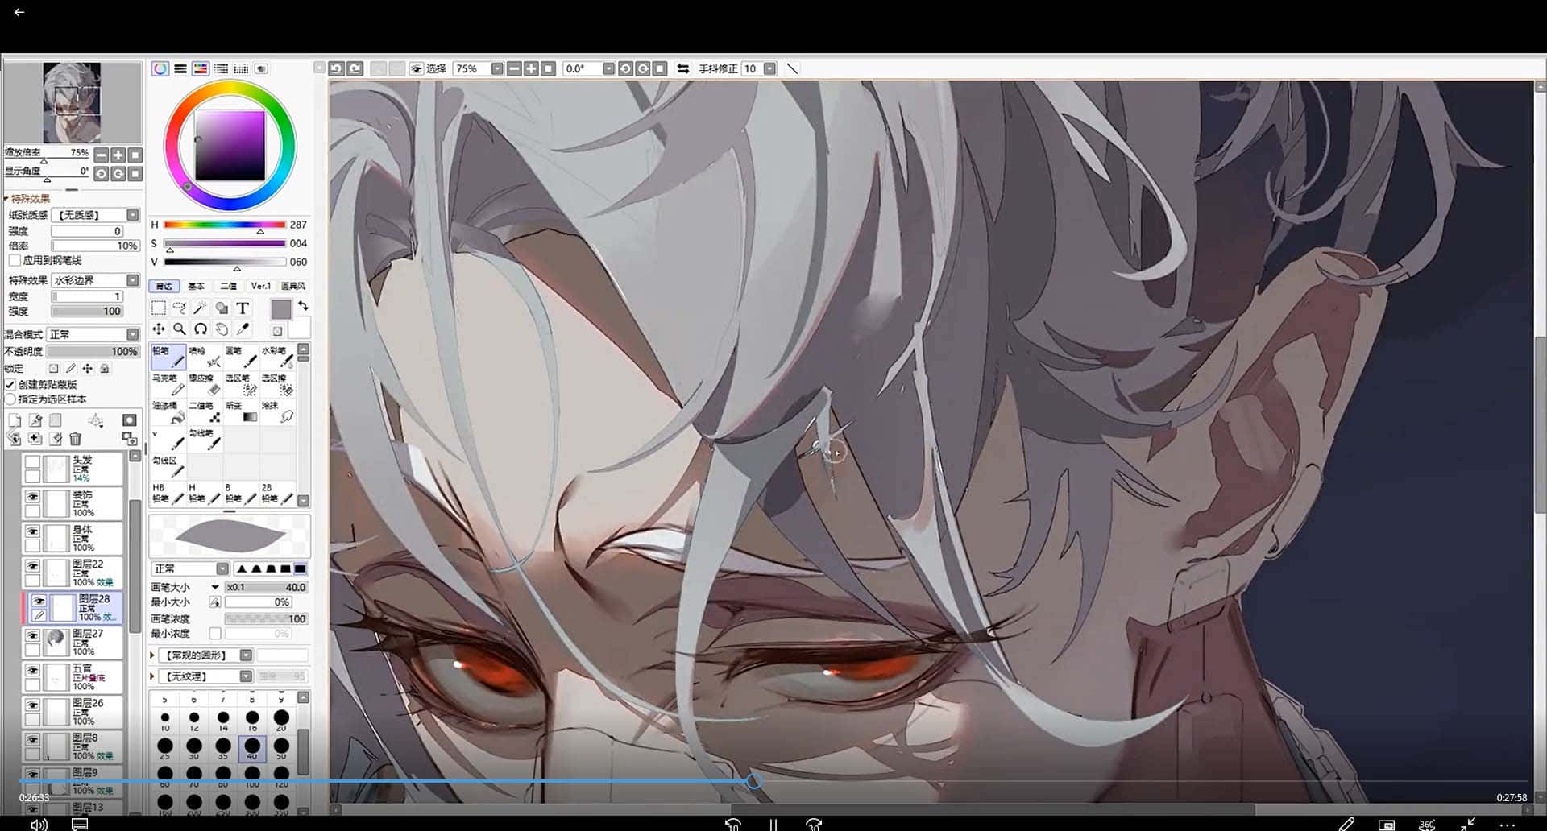Viewport: 1547px width, 831px height.
Task: Choose the 橡皮擦 eraser brush
Action: 204,384
